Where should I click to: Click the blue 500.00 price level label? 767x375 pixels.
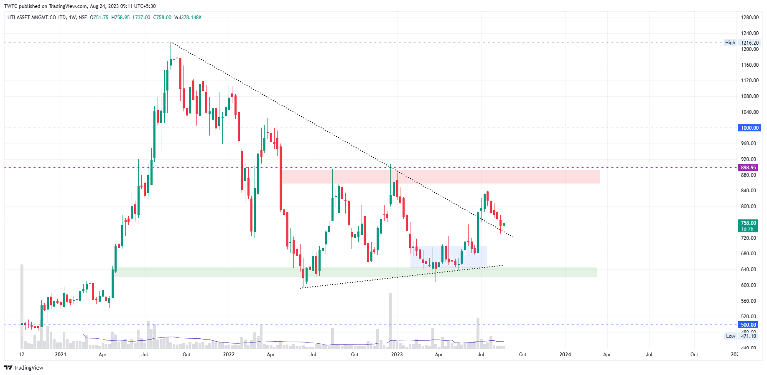click(748, 325)
